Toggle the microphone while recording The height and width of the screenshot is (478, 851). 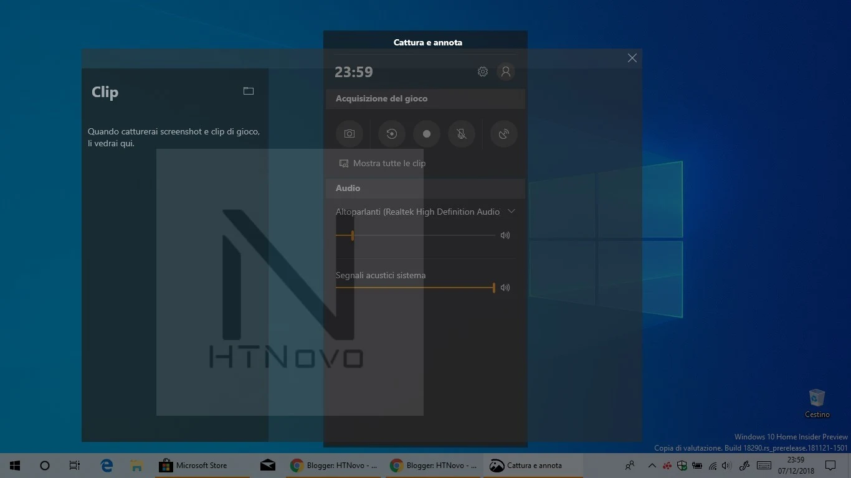462,134
